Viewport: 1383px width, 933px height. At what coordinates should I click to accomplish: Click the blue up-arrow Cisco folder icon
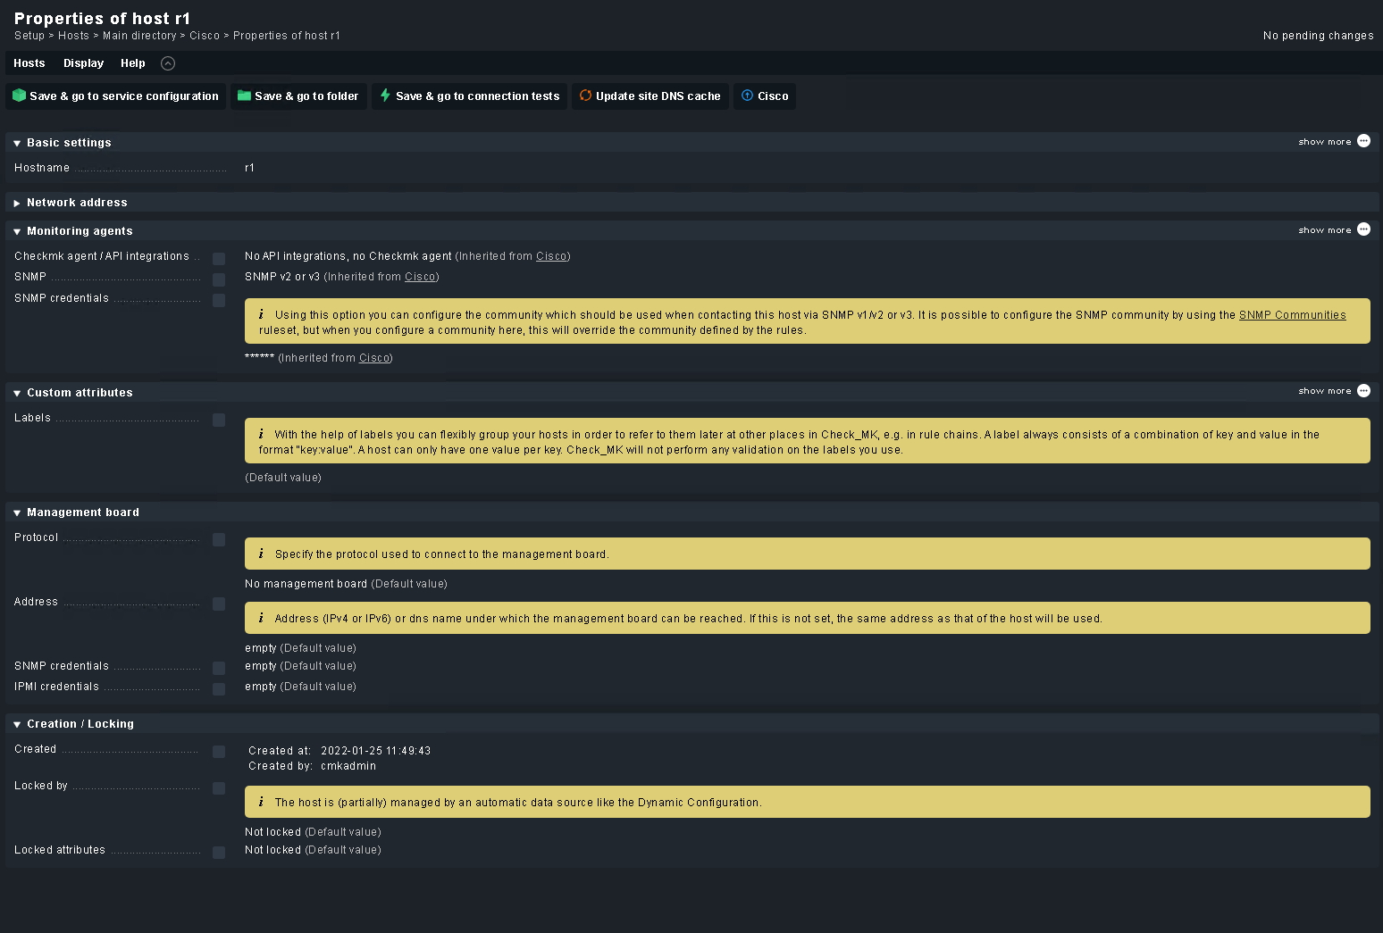(x=747, y=96)
